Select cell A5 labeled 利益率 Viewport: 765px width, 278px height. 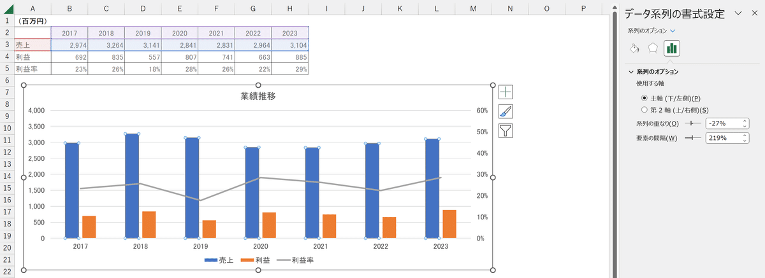32,69
